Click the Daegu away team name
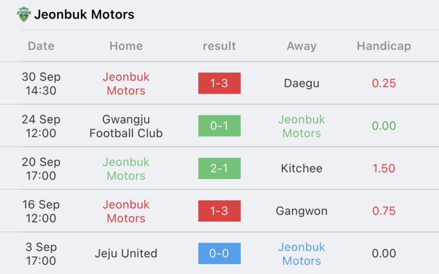The image size is (439, 274). [301, 84]
